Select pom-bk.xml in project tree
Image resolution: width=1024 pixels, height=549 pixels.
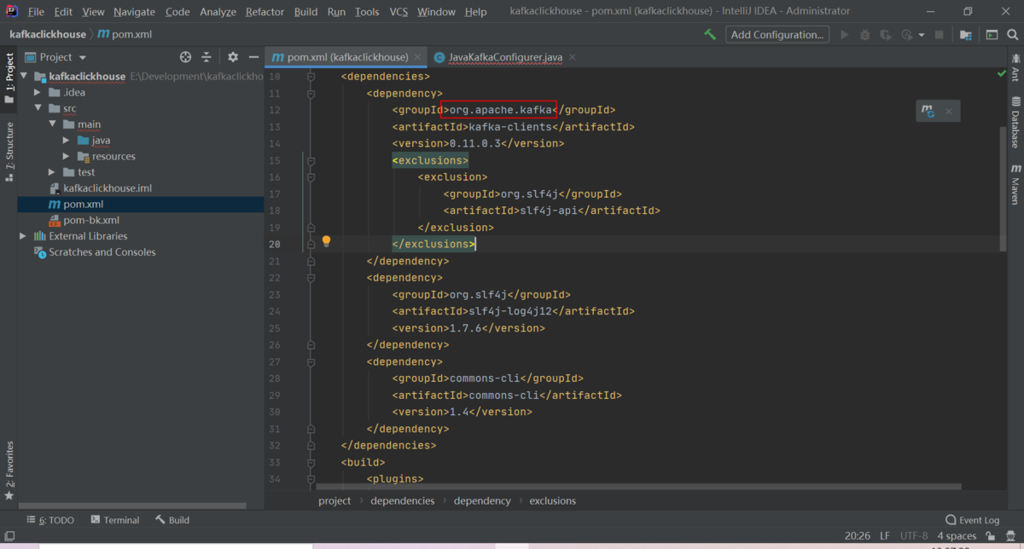pyautogui.click(x=91, y=220)
